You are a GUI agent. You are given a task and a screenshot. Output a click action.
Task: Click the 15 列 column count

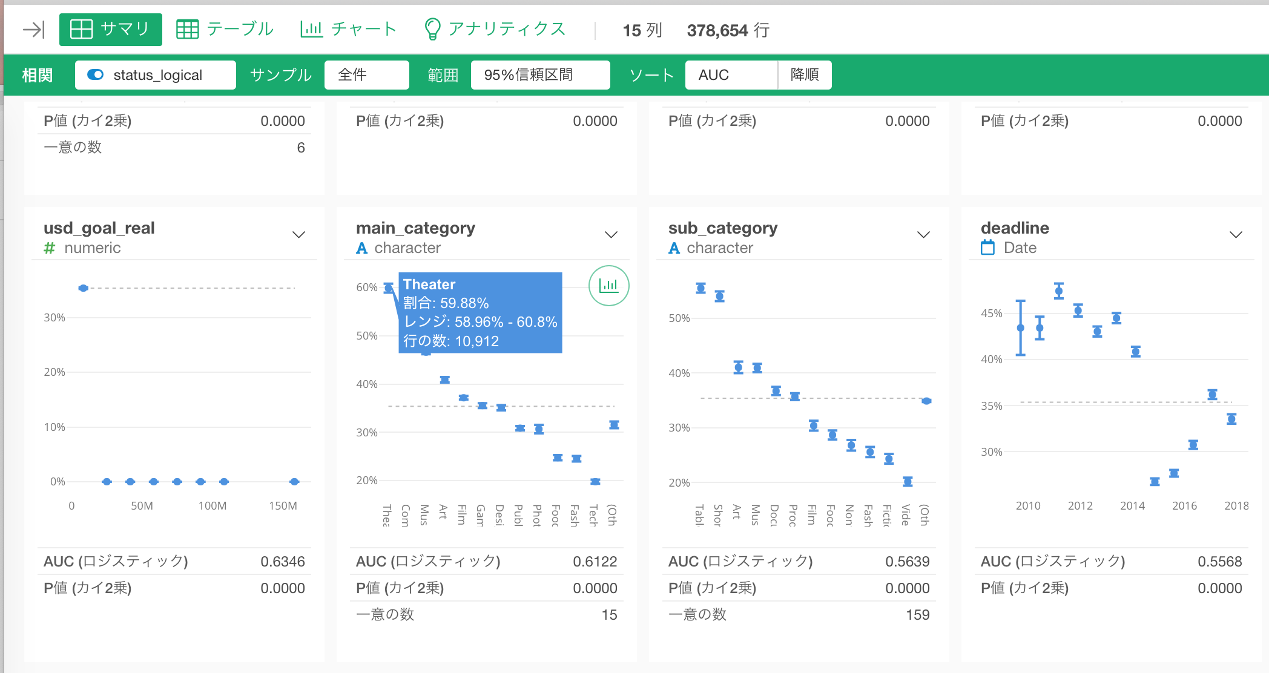642,30
